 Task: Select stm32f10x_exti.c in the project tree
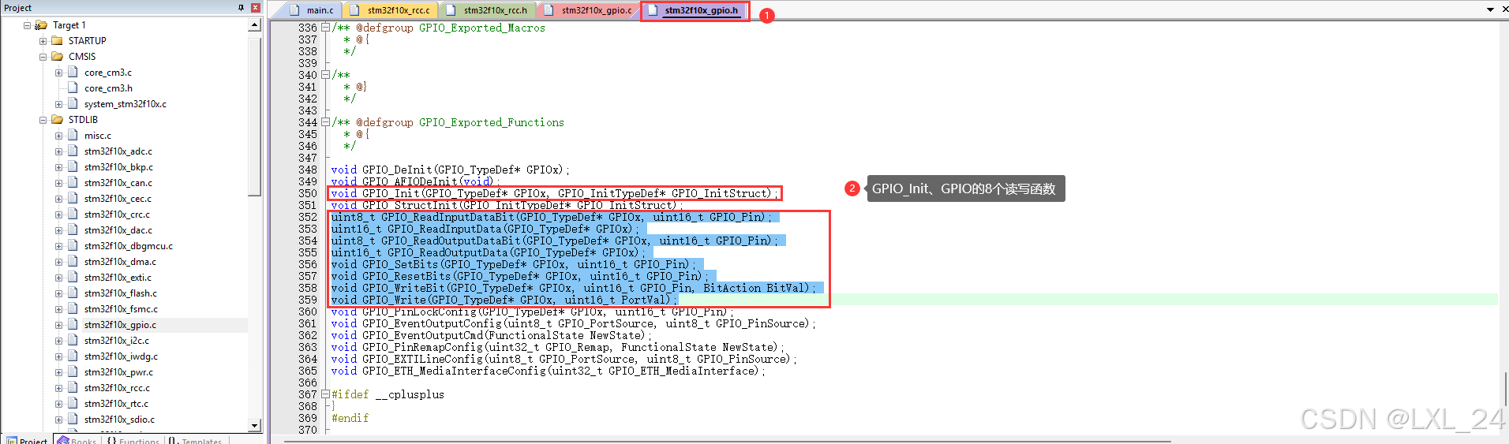click(x=118, y=278)
